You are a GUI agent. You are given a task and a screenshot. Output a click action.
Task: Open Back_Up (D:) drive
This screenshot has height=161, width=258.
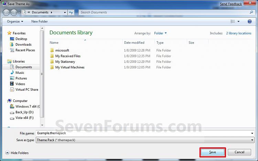24,112
